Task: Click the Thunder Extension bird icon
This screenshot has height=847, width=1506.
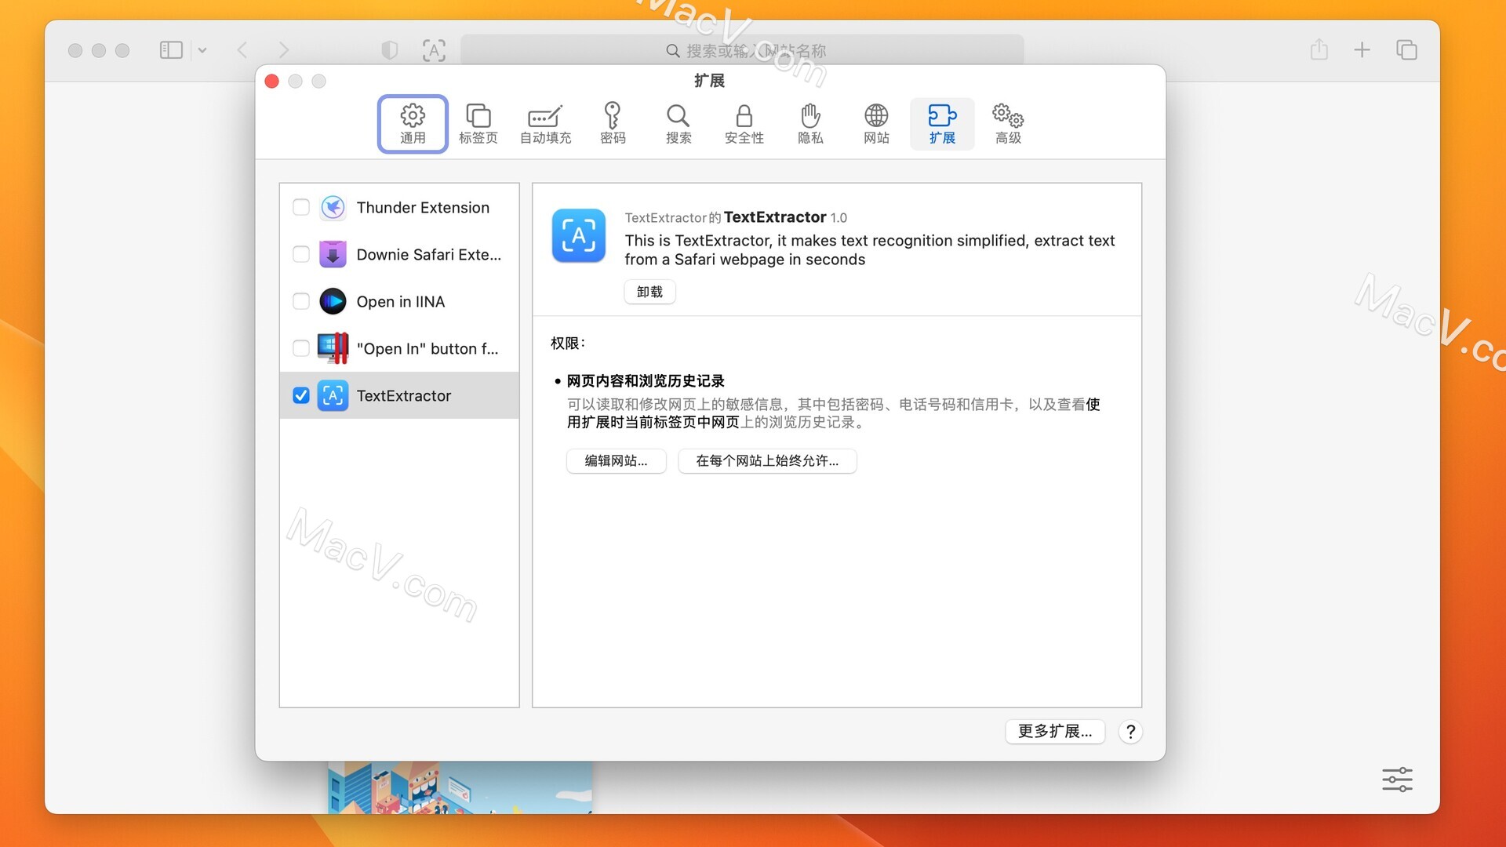Action: (x=333, y=207)
